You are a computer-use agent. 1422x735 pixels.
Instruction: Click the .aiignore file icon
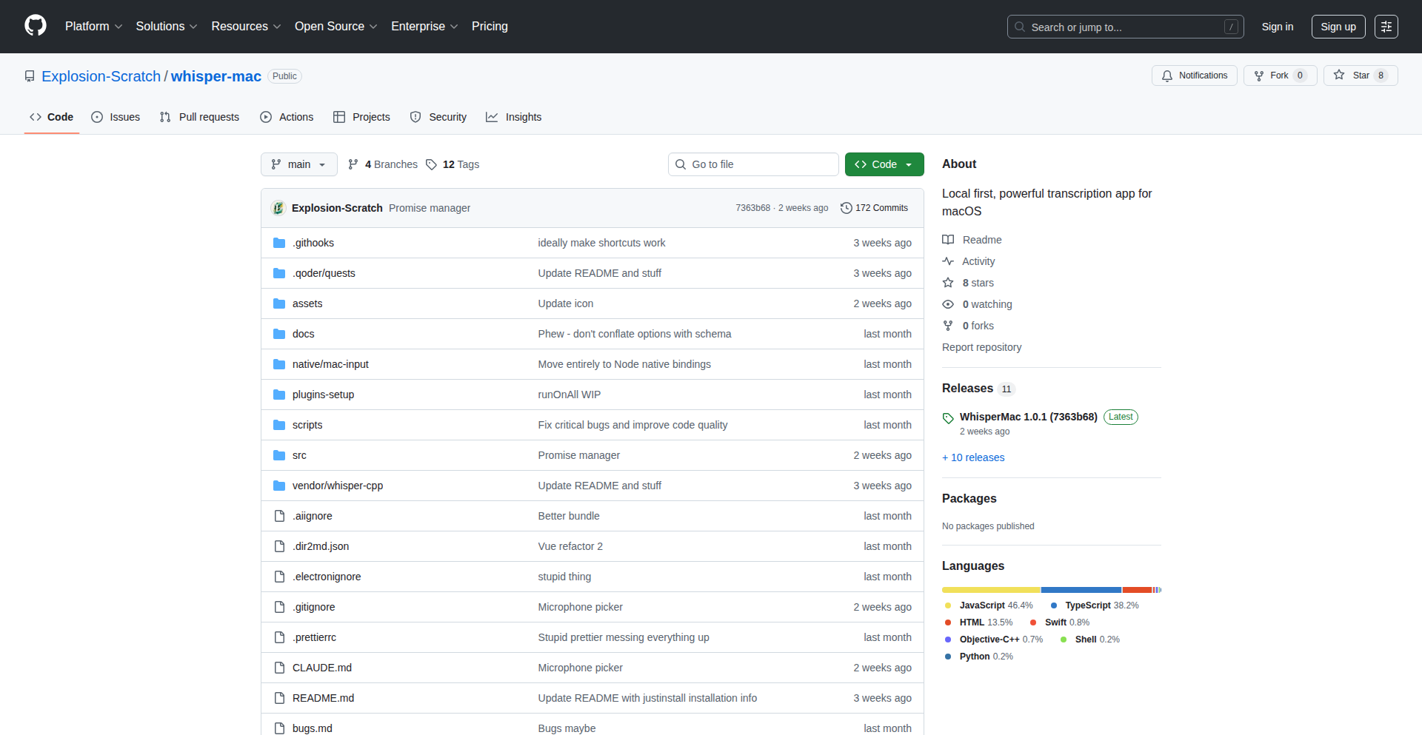pos(279,516)
